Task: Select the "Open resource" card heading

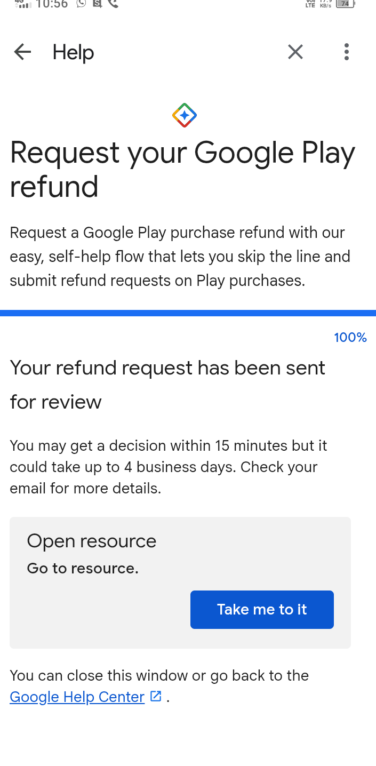Action: click(x=92, y=541)
